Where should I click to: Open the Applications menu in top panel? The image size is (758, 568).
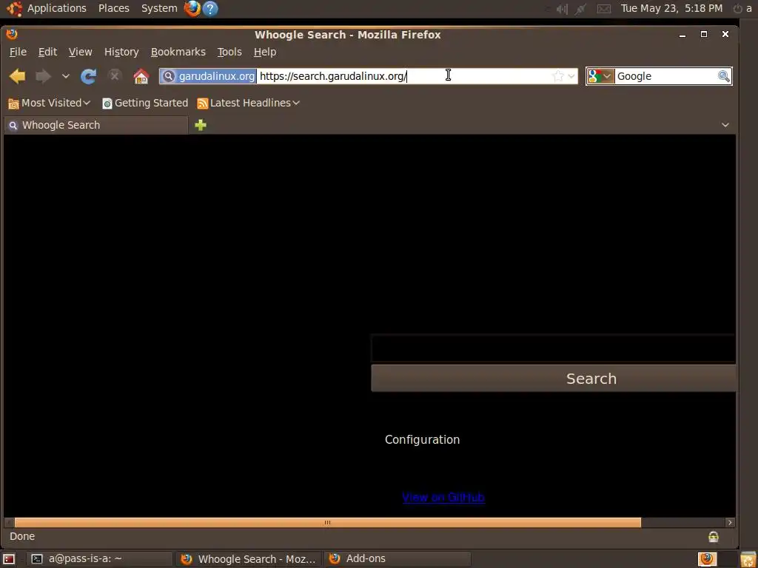[56, 8]
